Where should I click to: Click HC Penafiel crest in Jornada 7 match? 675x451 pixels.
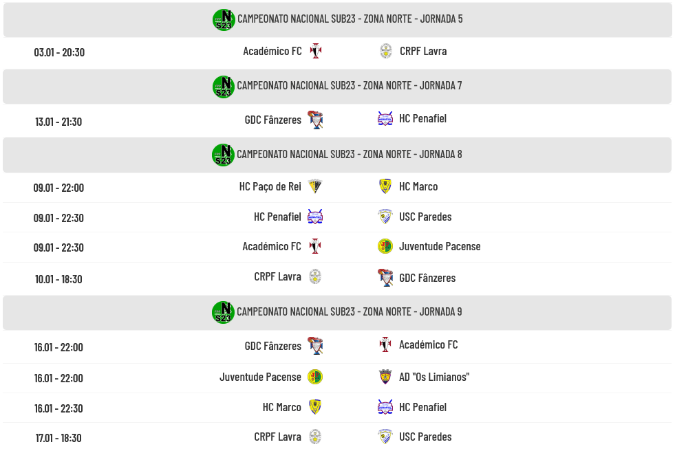(x=385, y=118)
